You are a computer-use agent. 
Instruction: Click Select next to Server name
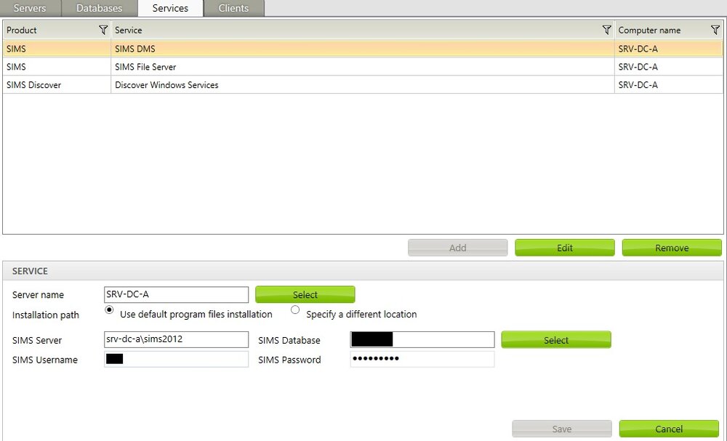305,295
